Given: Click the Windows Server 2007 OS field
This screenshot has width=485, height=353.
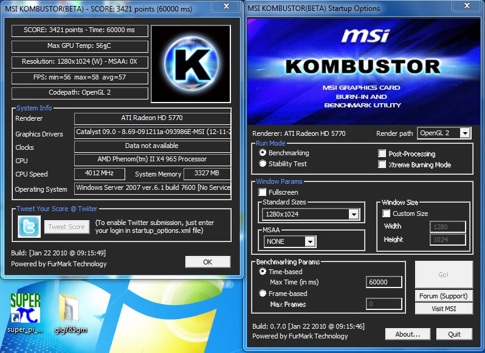Looking at the screenshot, I should [x=152, y=188].
